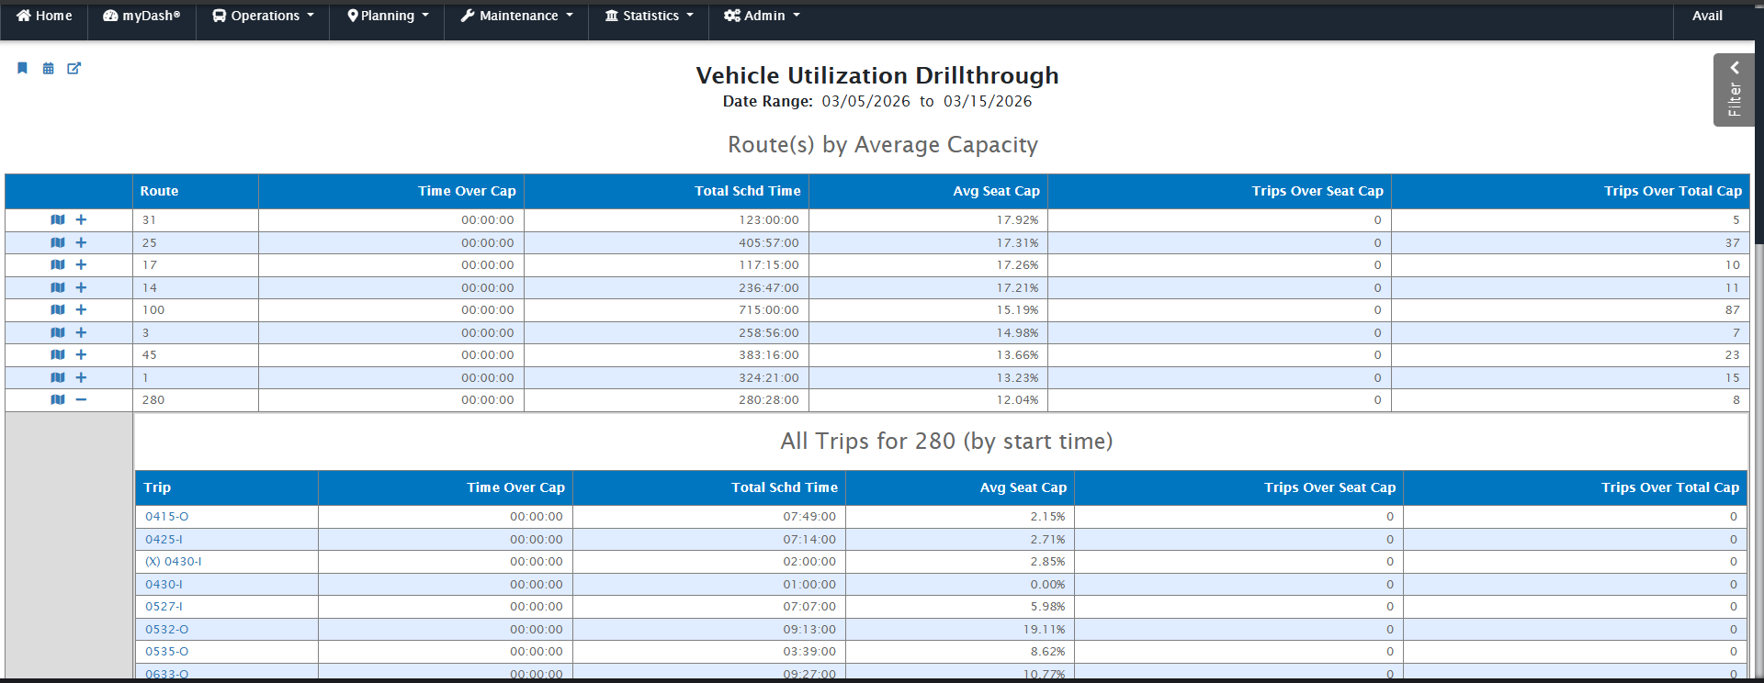The height and width of the screenshot is (683, 1764).
Task: Expand route 3 row
Action: click(x=81, y=333)
